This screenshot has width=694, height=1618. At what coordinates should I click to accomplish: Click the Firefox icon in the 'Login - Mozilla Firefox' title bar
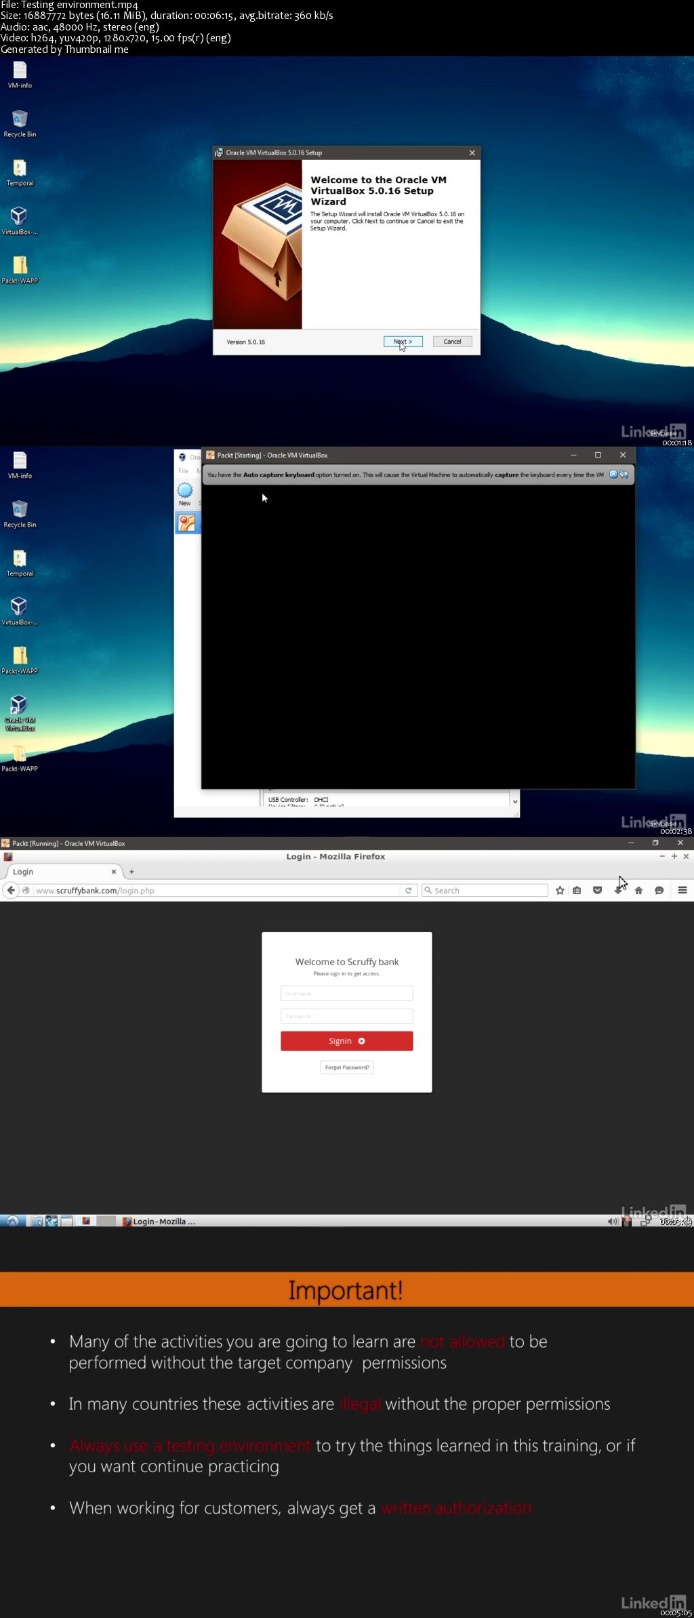[x=8, y=856]
